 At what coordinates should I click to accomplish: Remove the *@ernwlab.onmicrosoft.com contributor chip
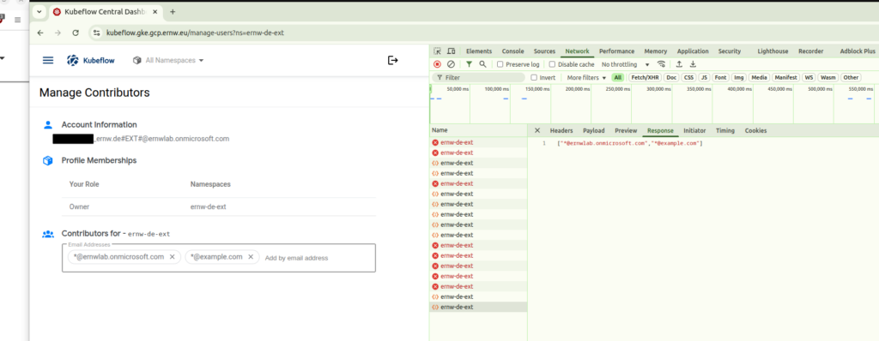172,257
